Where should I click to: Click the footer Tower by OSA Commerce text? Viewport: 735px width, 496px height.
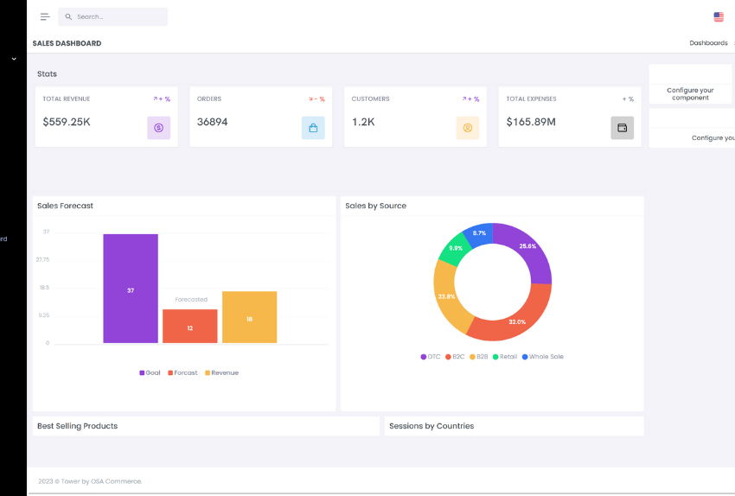pyautogui.click(x=90, y=481)
